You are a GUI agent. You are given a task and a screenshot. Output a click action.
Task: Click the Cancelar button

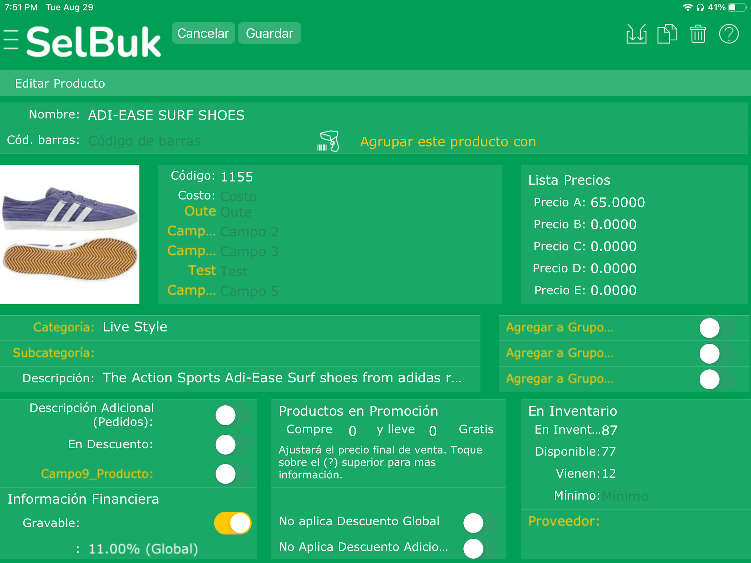(203, 33)
